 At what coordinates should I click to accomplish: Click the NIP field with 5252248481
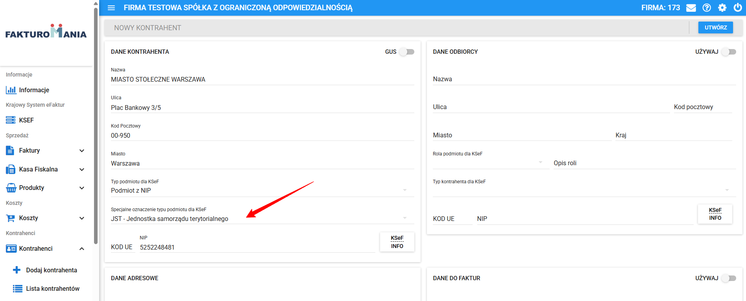click(x=257, y=247)
